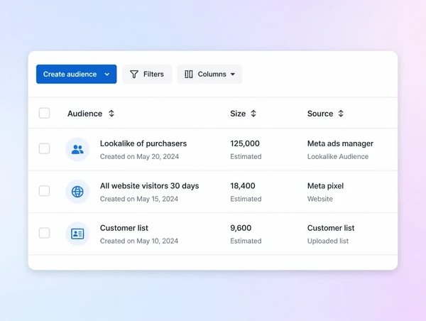Image resolution: width=426 pixels, height=321 pixels.
Task: Sort by Source column arrows
Action: pos(341,114)
